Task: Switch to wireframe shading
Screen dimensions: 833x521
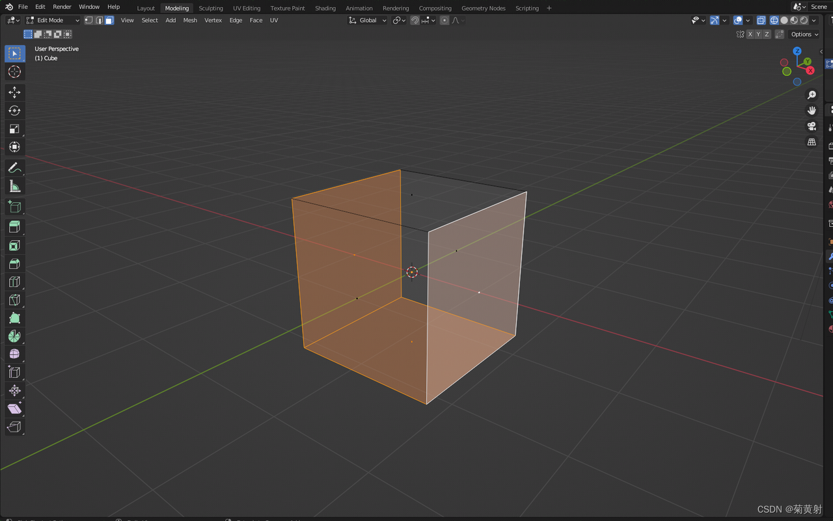Action: pyautogui.click(x=774, y=20)
